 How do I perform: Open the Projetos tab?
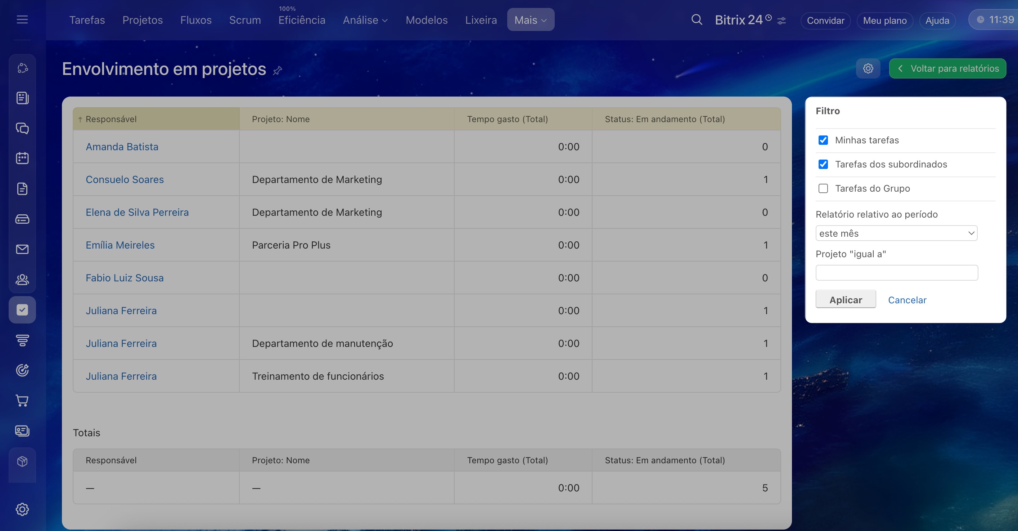pos(142,20)
